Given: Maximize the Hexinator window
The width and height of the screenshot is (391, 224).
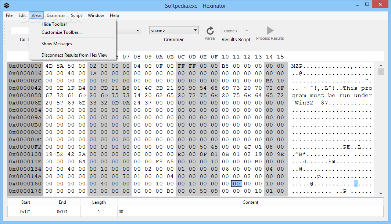Looking at the screenshot, I should pos(367,4).
